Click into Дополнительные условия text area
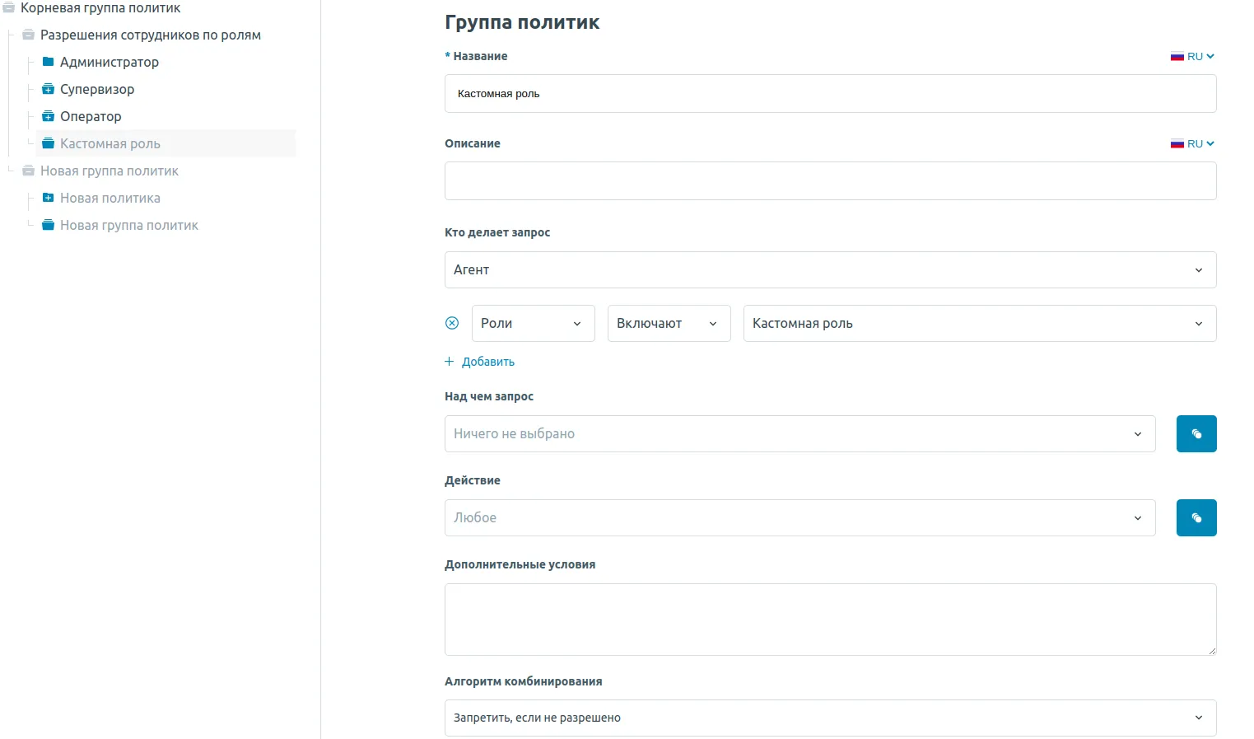Screen dimensions: 1254x739 point(830,619)
